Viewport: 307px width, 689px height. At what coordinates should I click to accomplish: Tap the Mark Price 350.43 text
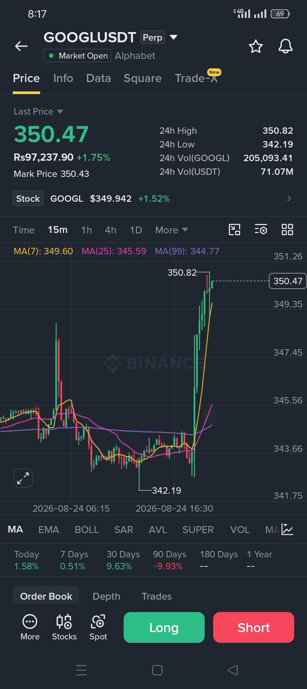coord(51,174)
